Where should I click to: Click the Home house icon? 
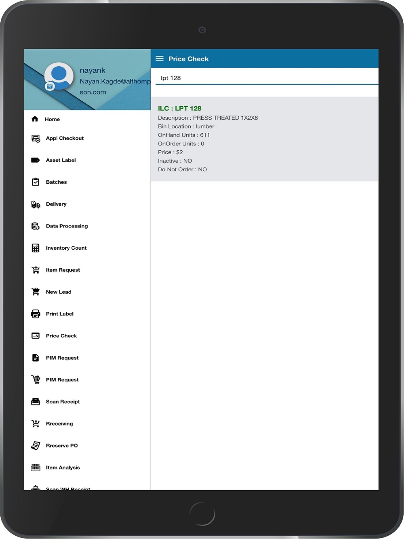35,119
